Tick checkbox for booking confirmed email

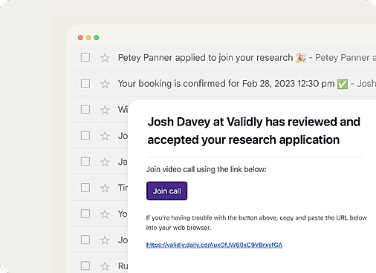85,83
